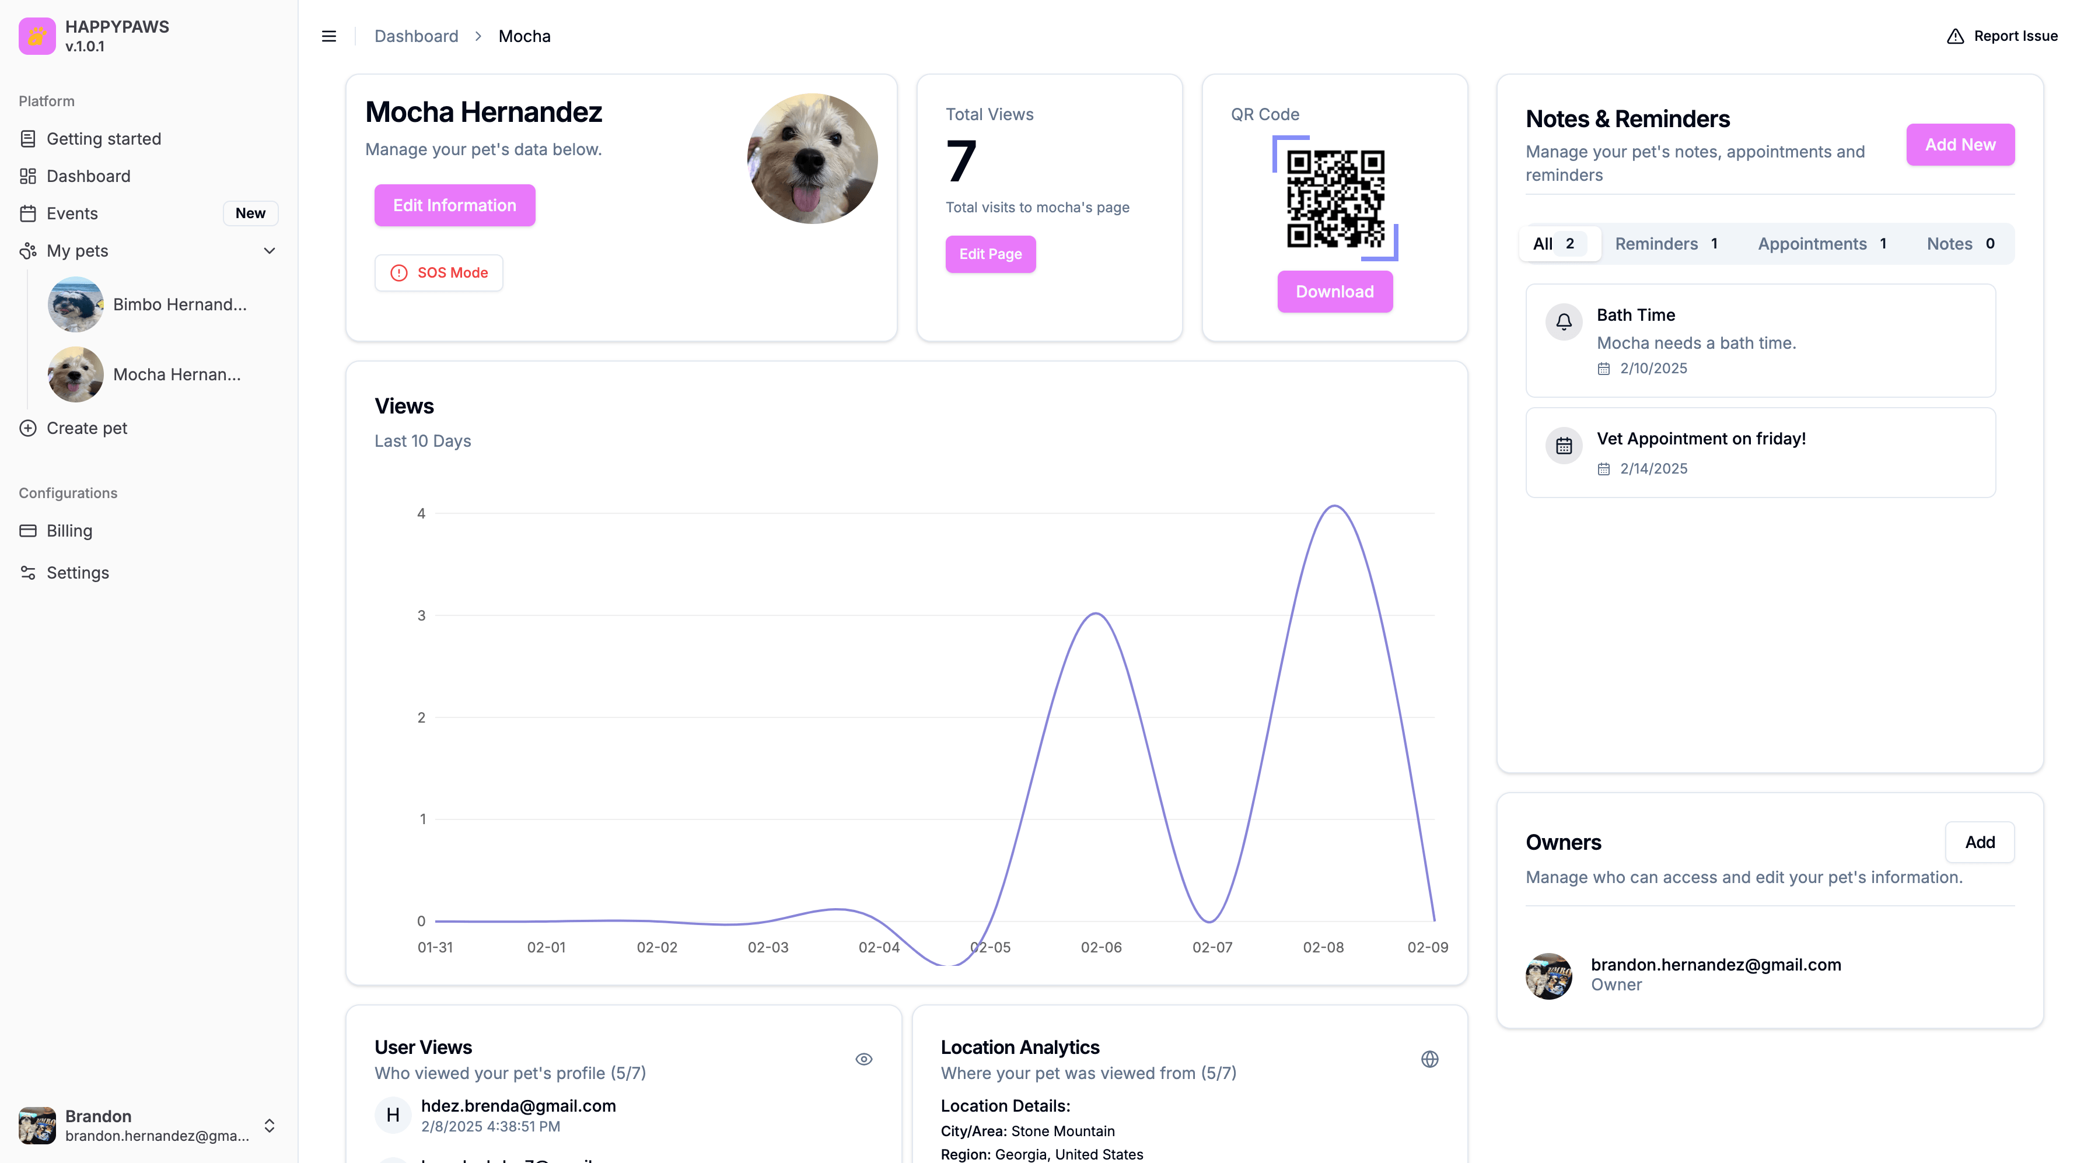The height and width of the screenshot is (1163, 2091).
Task: Open the Brandon account switcher arrows
Action: [270, 1126]
